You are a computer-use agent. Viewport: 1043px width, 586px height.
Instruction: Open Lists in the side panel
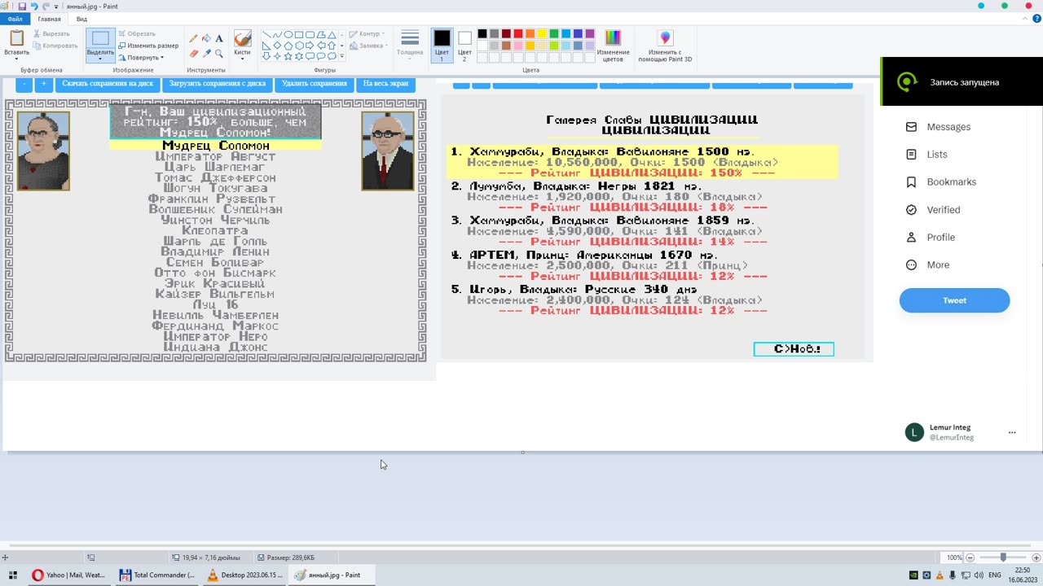[926, 155]
